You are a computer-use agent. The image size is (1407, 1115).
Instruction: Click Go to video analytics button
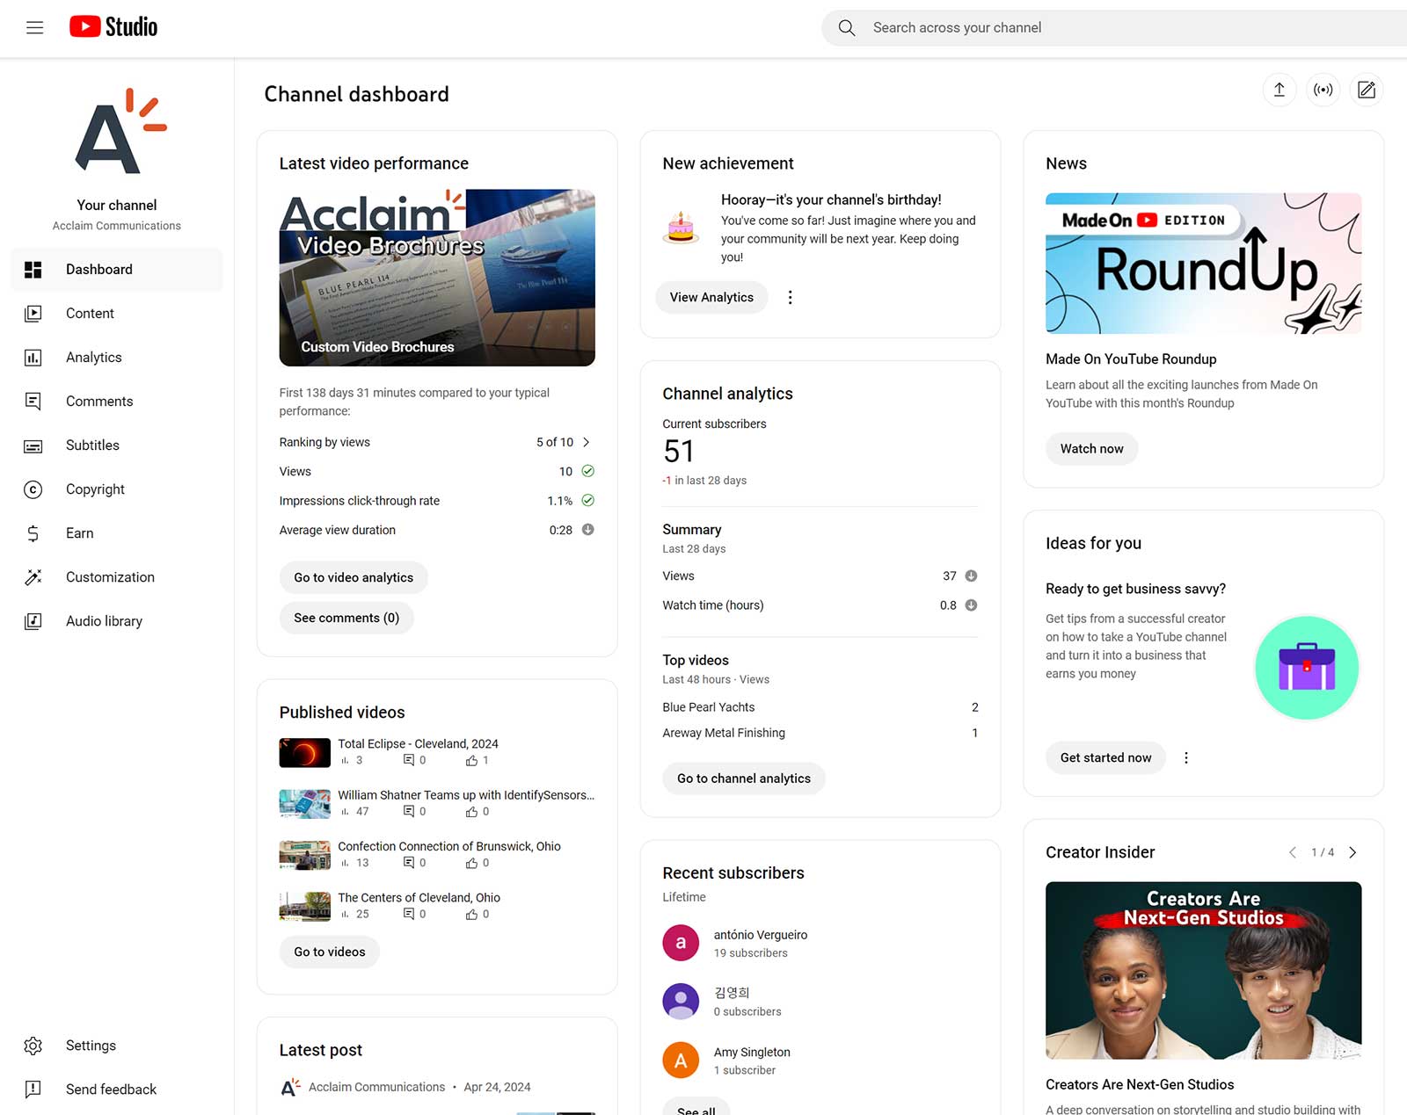[x=354, y=577]
